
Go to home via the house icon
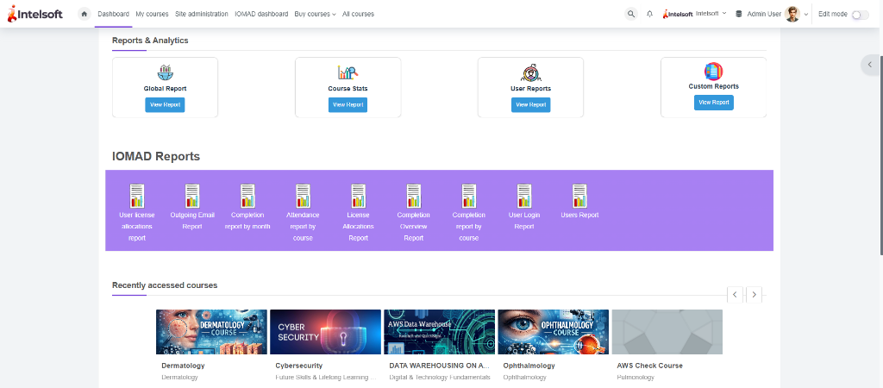point(85,14)
